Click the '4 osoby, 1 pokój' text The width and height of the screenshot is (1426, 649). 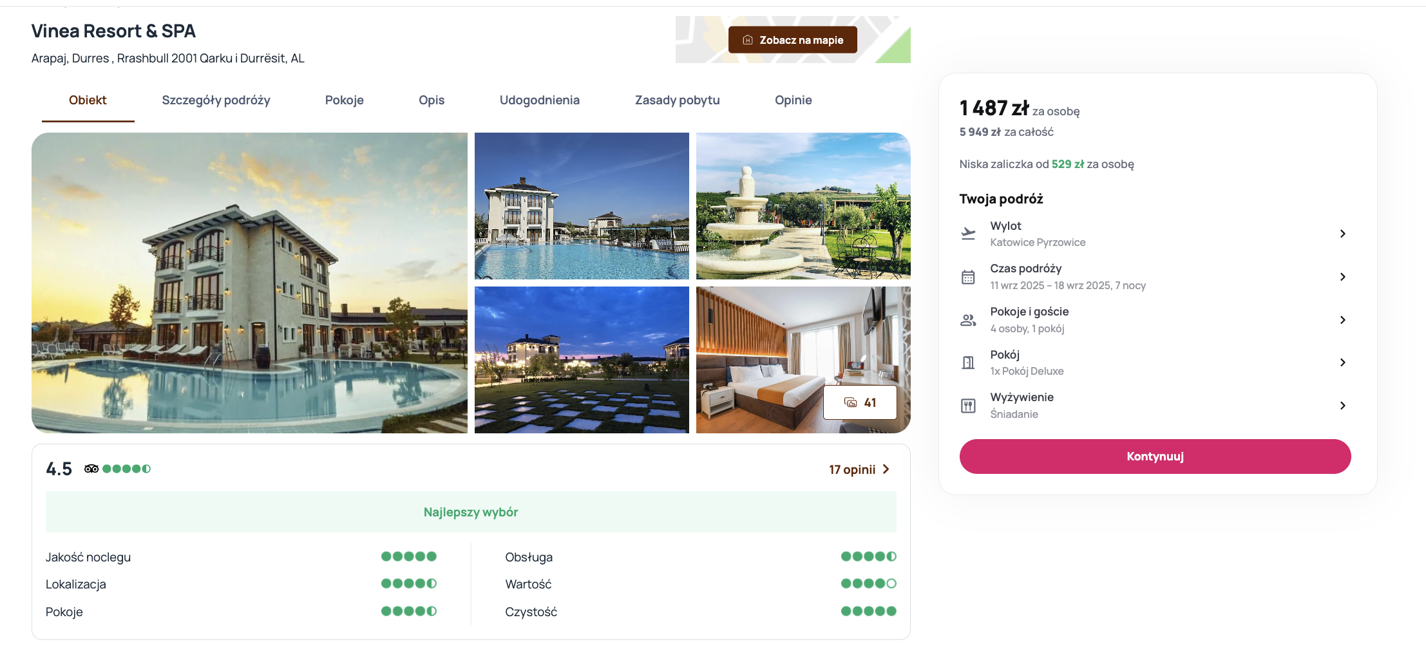[1027, 328]
